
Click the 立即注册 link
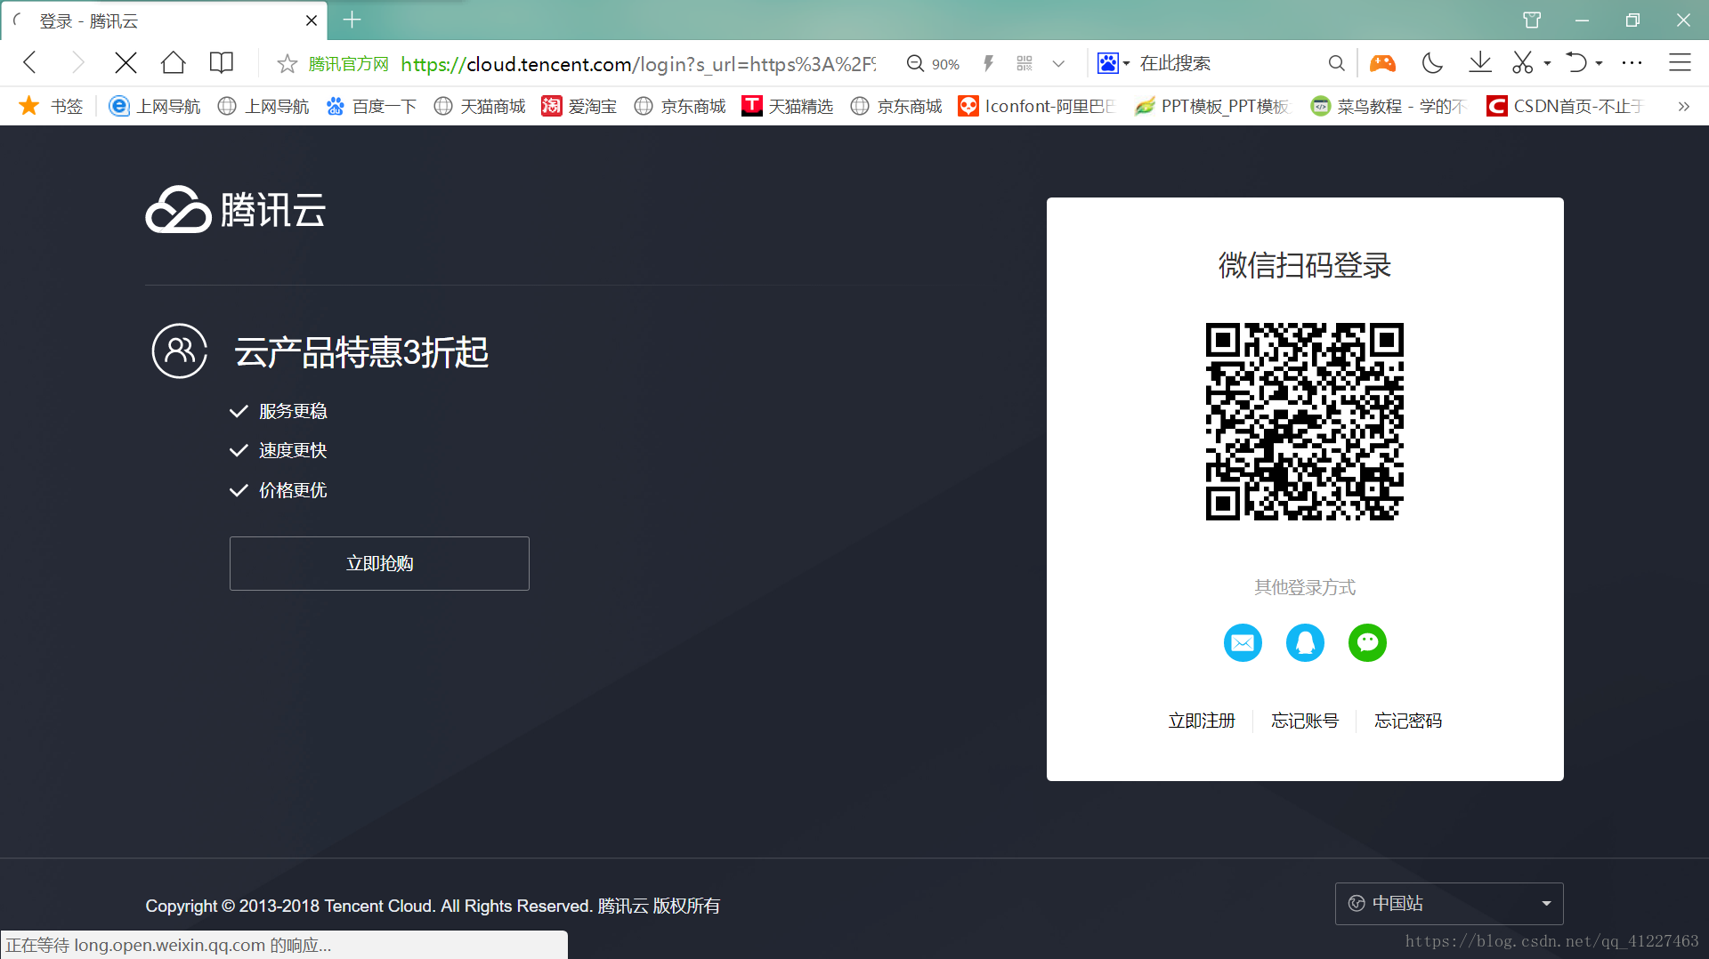click(1202, 721)
